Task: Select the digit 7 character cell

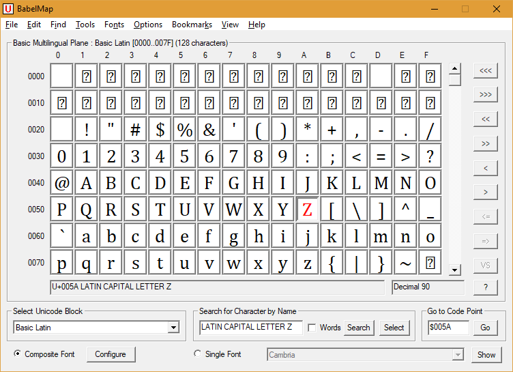Action: coord(233,156)
